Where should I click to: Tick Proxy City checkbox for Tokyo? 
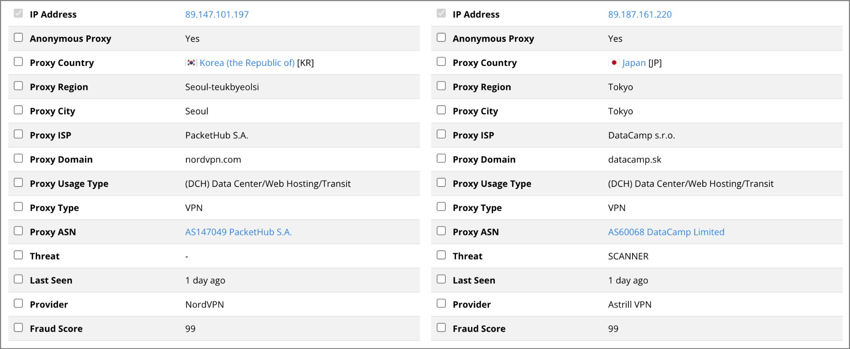point(441,110)
